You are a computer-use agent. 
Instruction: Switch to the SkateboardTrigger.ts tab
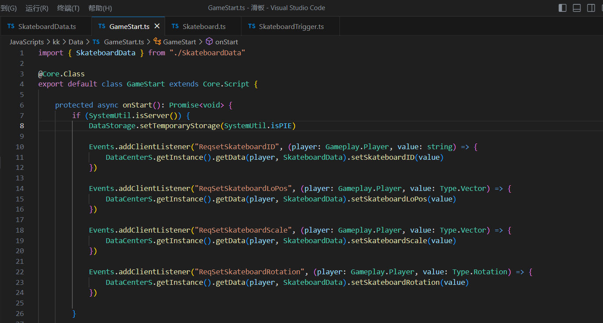290,26
